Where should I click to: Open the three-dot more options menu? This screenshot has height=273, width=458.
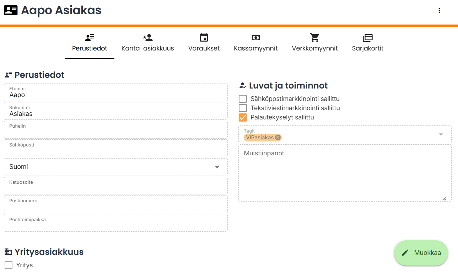[x=439, y=11]
